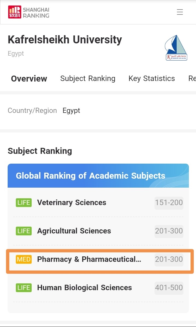Open the Veterinary Sciences subject ranking
The image size is (196, 327).
click(x=72, y=203)
